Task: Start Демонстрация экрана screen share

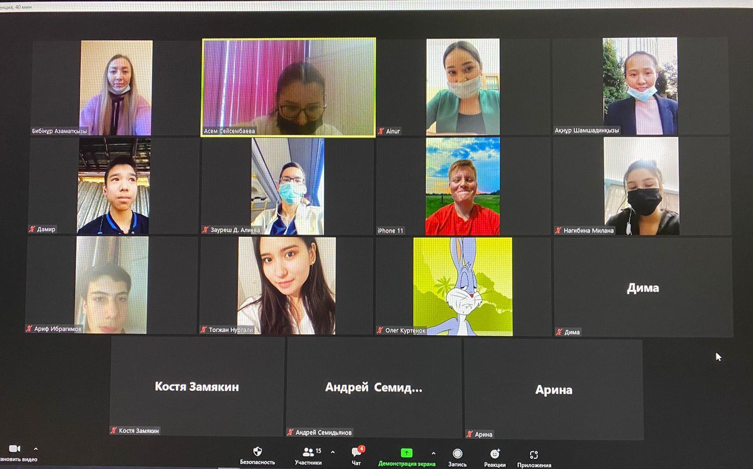Action: pos(406,453)
